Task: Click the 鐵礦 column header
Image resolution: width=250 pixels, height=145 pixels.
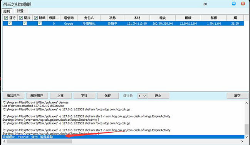Action: [x=188, y=18]
